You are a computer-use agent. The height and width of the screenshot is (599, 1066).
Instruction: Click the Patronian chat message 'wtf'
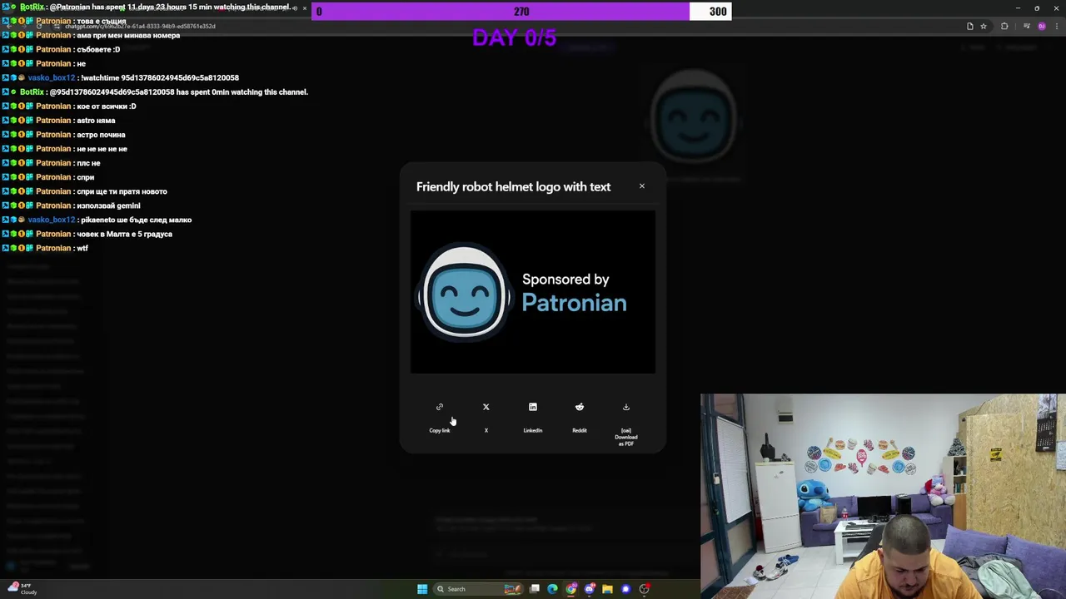point(82,248)
